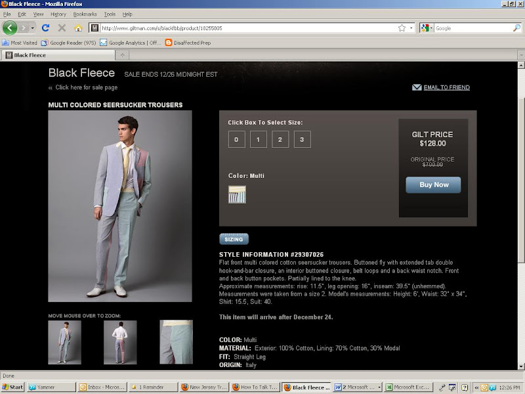Reload the current page
525x394 pixels.
pos(46,28)
